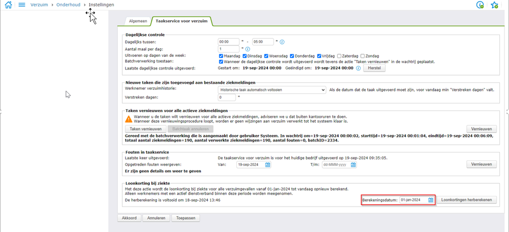Screen dimensions: 509x232
Task: Open calendar for Berekeningsdatum
Action: tap(431, 200)
